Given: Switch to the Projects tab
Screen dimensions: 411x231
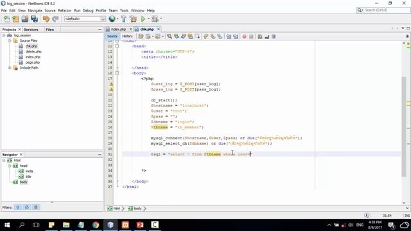Looking at the screenshot, I should coord(9,30).
